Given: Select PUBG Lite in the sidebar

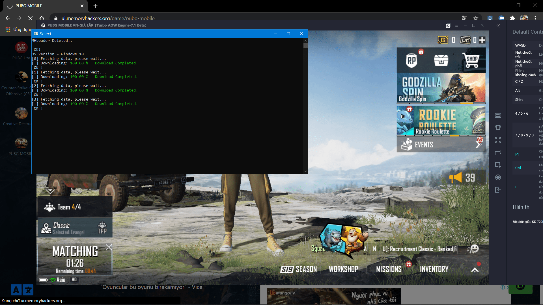Looking at the screenshot, I should 21,51.
